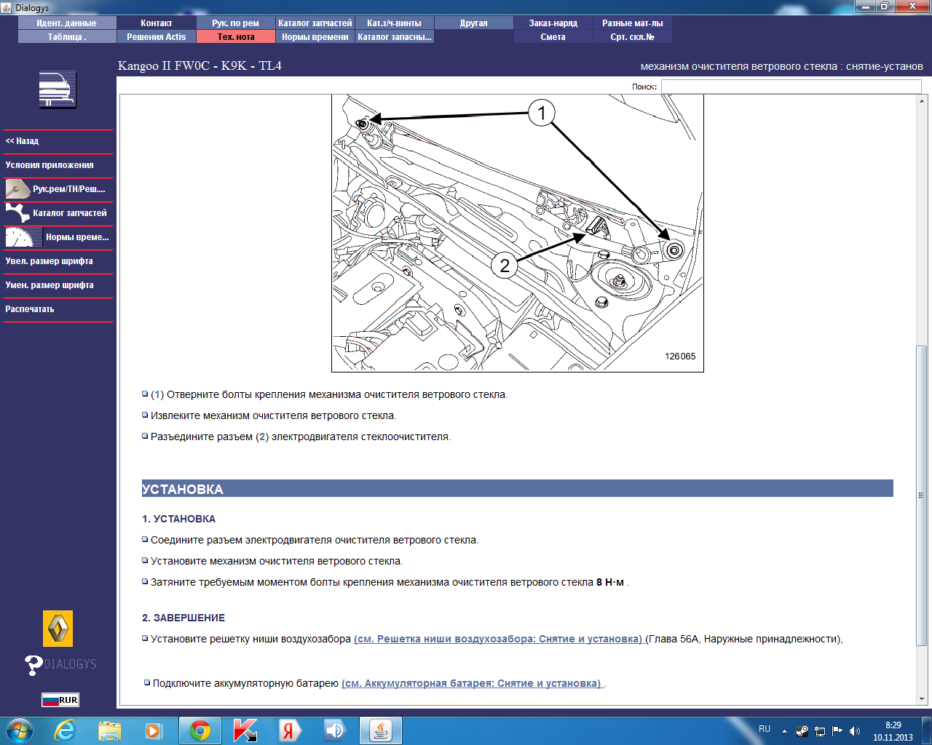Open the Разные мат-лы tab
The height and width of the screenshot is (745, 932).
click(633, 23)
